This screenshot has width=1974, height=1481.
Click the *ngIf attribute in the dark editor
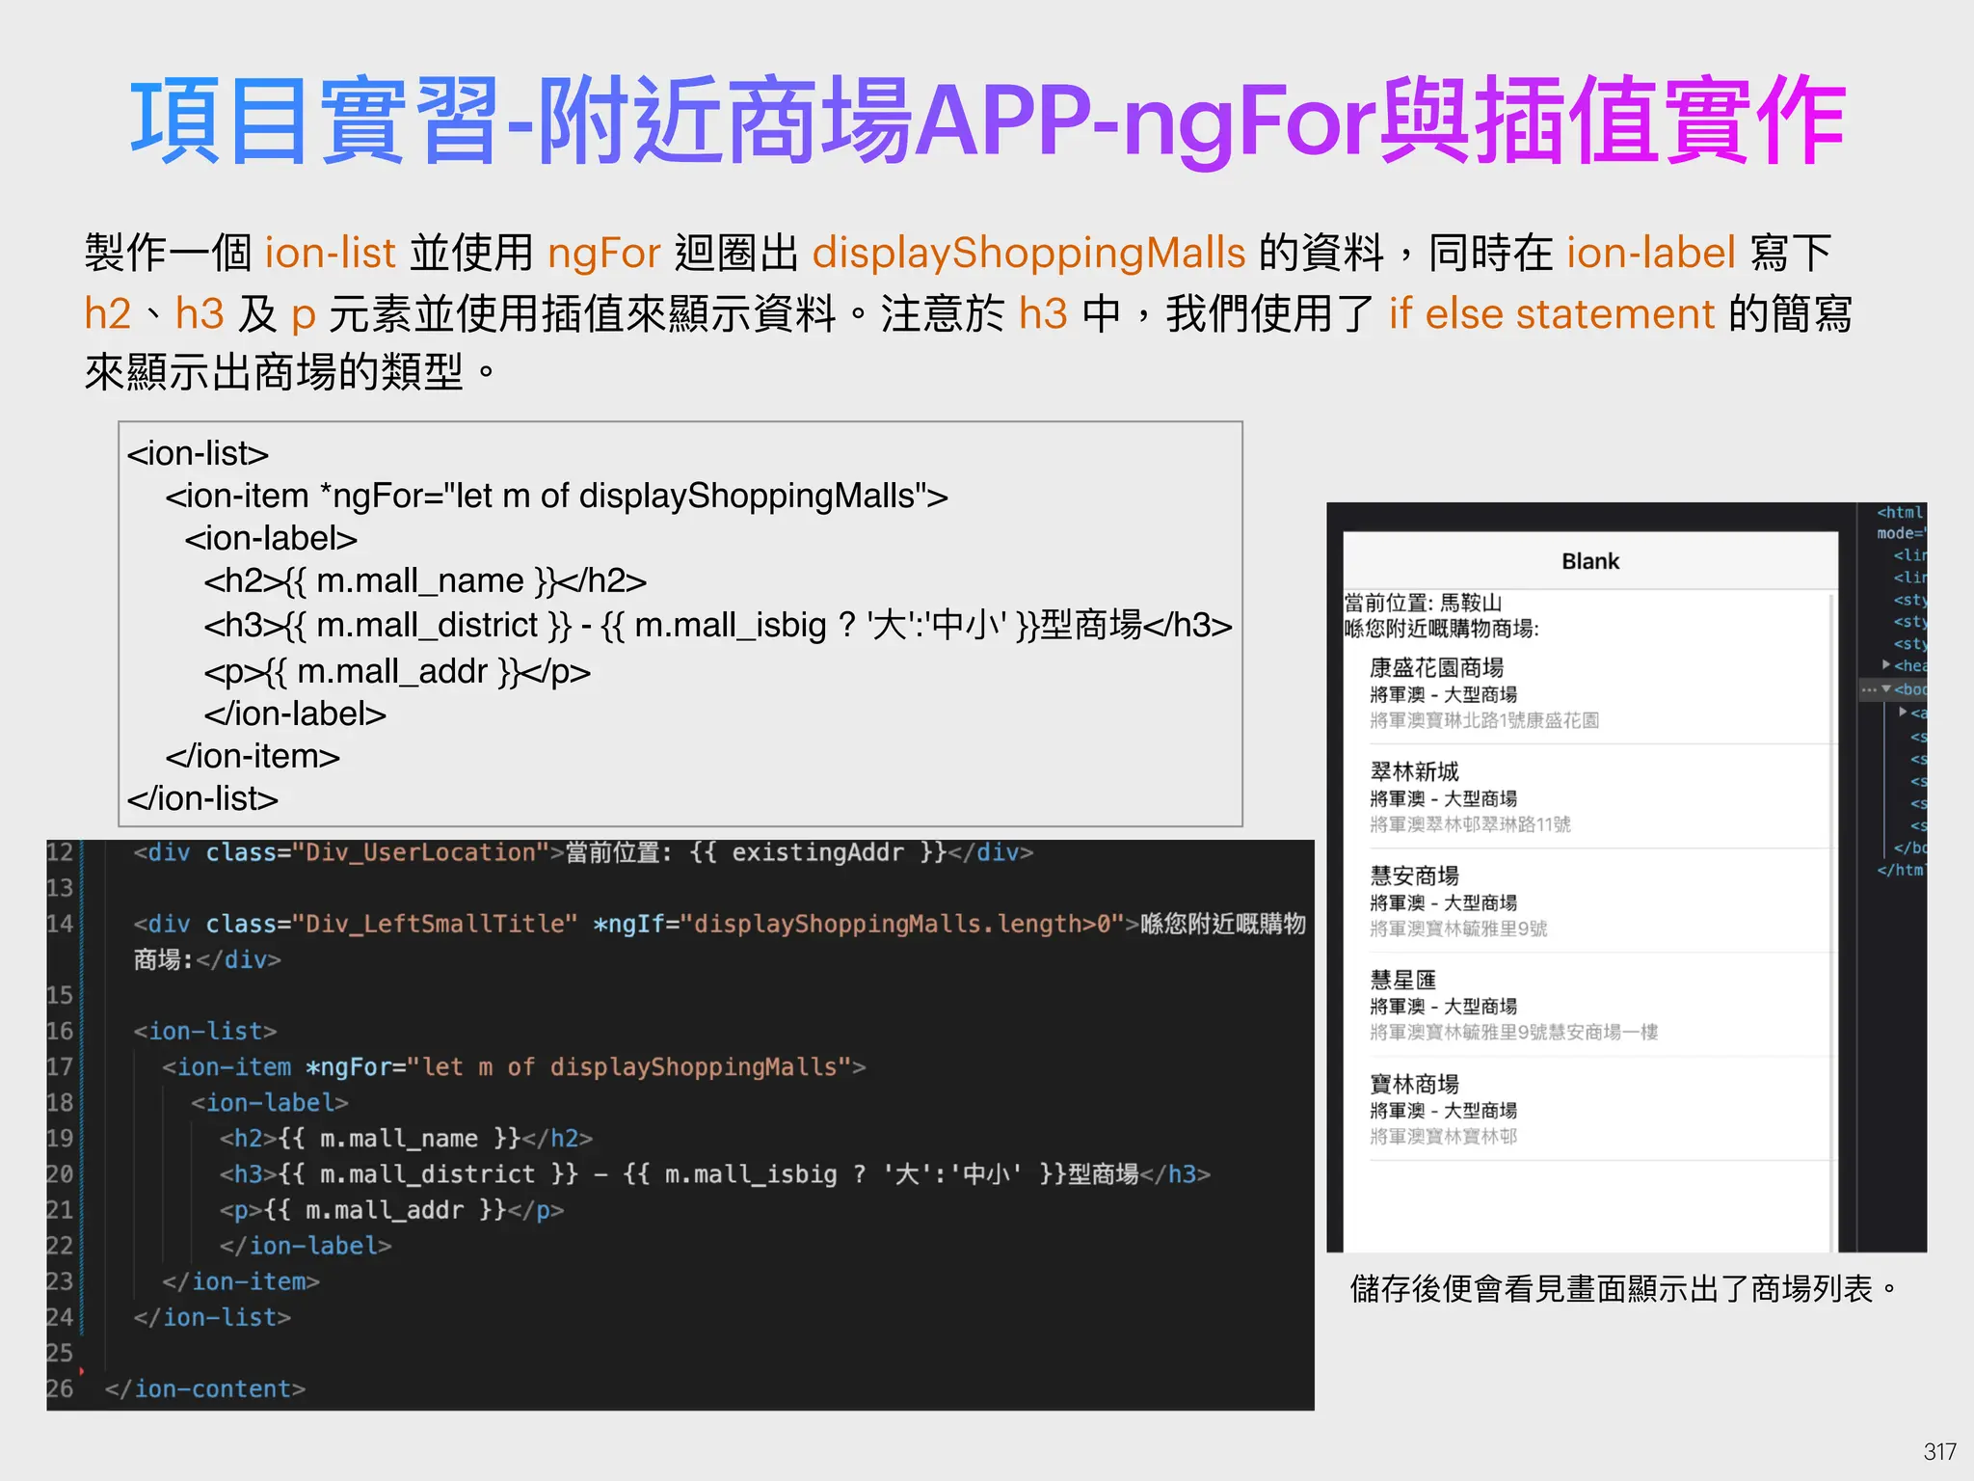tap(628, 924)
